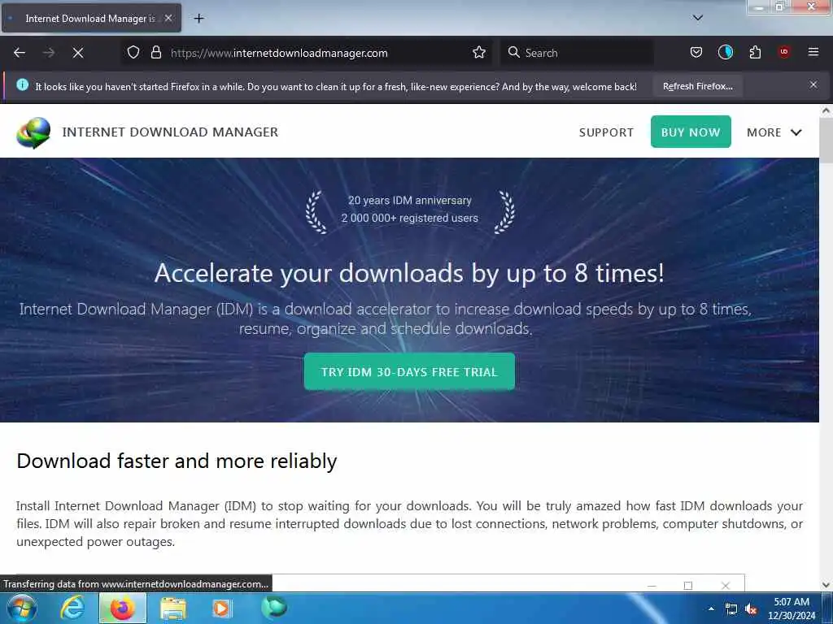Open a new tab with plus button
The image size is (833, 624).
coord(198,19)
